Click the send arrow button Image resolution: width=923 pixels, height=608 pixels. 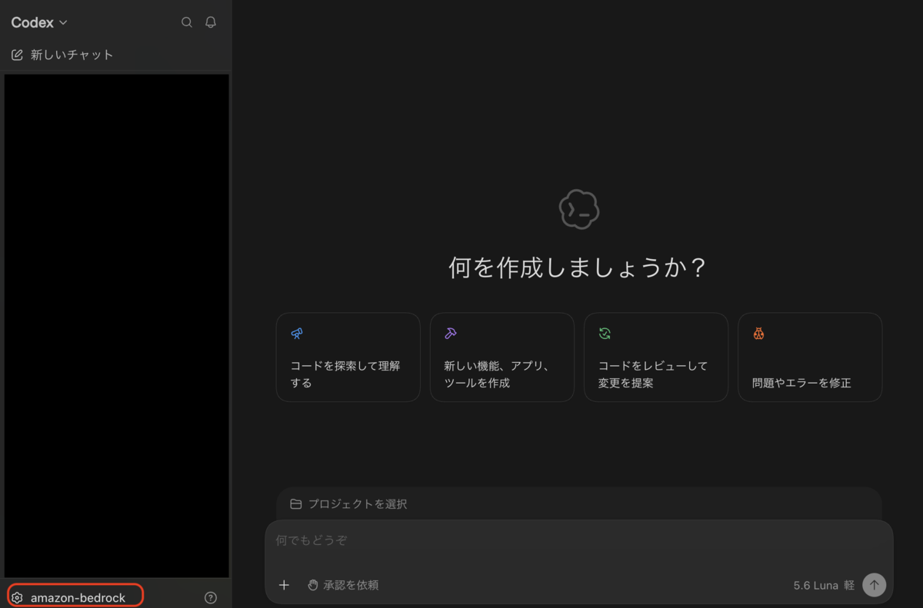pos(874,585)
